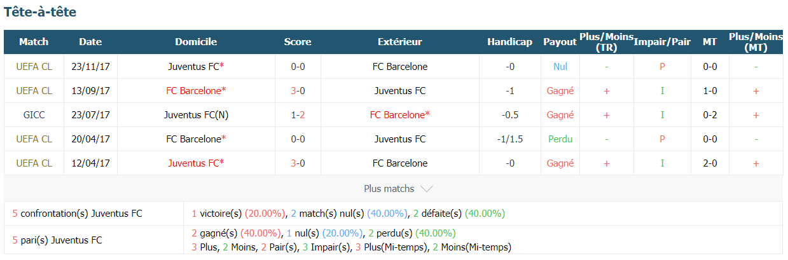
Task: Click UEFA CL label of 12/04/17 match
Action: coord(34,163)
